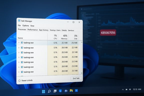Expand the taskmgr.exe row with 23.0 MB disk
This screenshot has width=144, height=96.
[x=19, y=67]
